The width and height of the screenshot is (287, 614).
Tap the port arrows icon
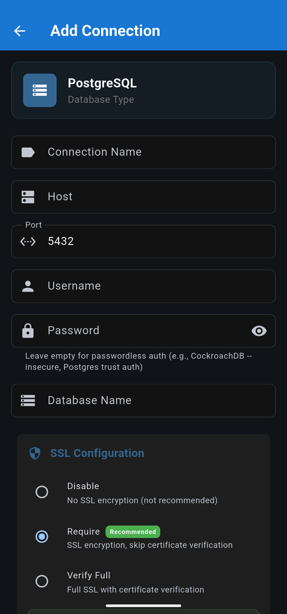click(x=28, y=242)
